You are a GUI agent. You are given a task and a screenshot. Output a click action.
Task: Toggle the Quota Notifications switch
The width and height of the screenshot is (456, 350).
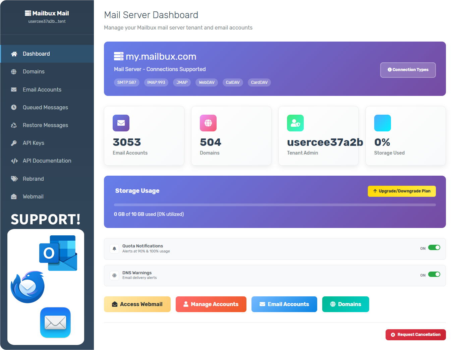click(x=434, y=248)
